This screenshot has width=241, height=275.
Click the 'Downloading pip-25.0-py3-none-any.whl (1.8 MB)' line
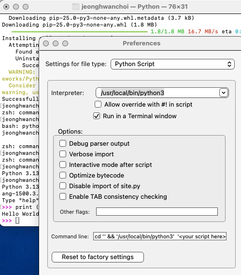pos(79,25)
